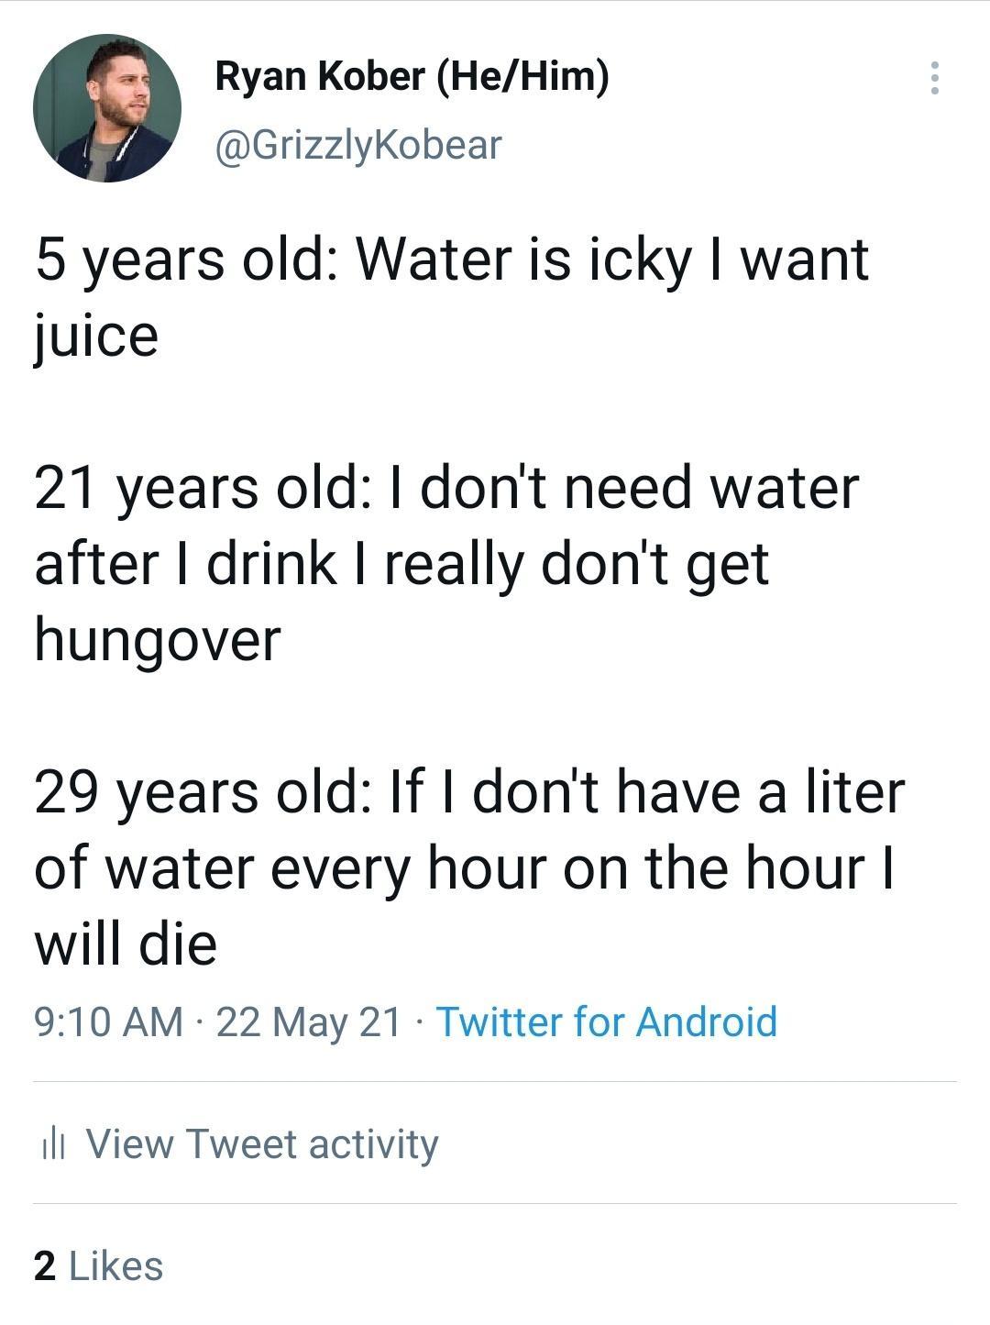Click the "21 years old" line
Viewport: 990px width, 1325px height.
tap(446, 487)
